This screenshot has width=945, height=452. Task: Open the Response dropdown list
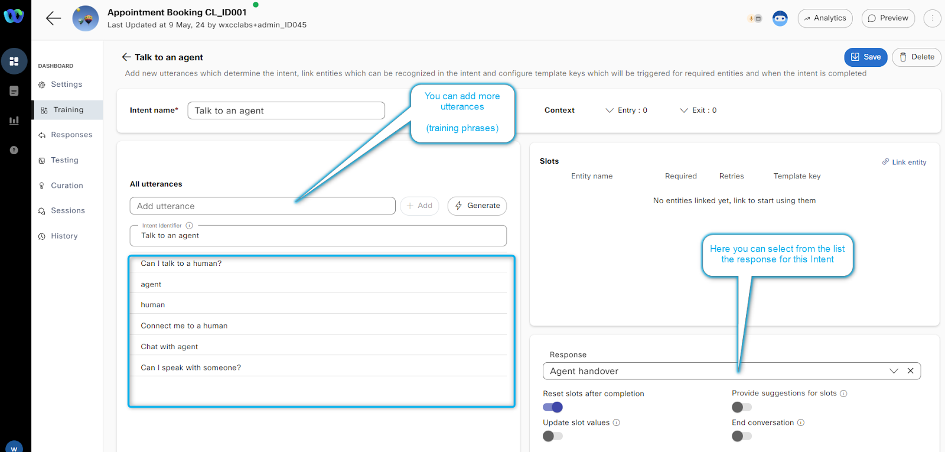tap(893, 371)
